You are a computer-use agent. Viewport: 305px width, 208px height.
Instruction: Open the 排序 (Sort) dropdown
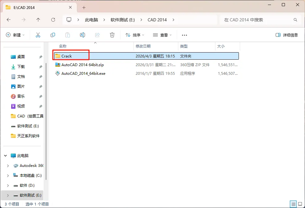(135, 35)
